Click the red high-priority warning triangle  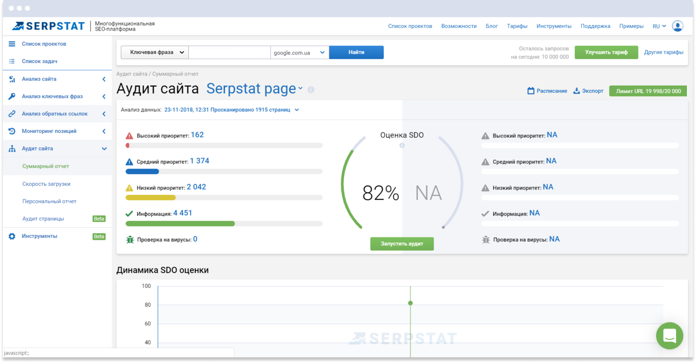tap(129, 136)
